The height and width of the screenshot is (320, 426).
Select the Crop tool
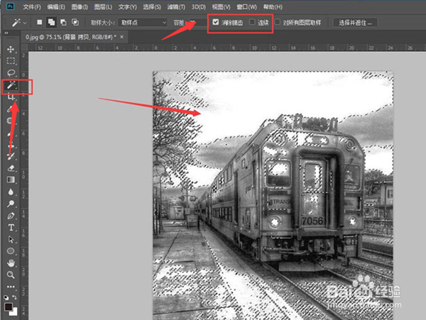[x=11, y=96]
